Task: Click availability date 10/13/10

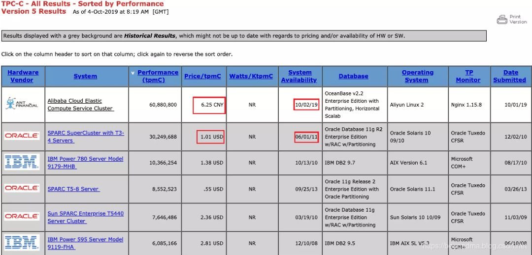Action: (x=306, y=163)
